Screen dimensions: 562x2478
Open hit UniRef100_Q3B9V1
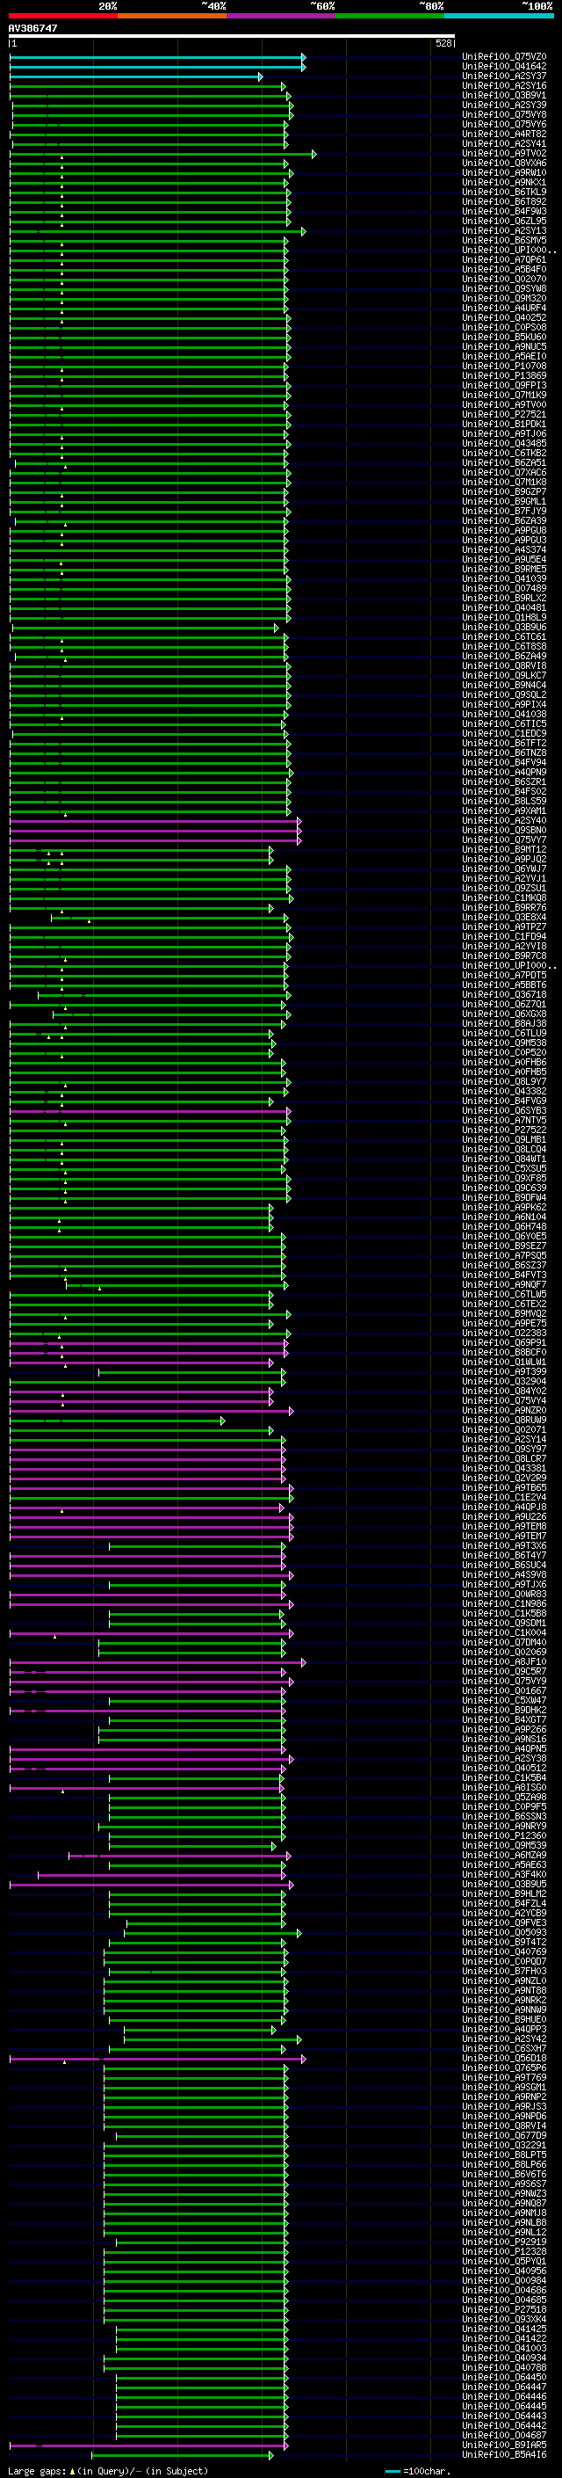503,95
